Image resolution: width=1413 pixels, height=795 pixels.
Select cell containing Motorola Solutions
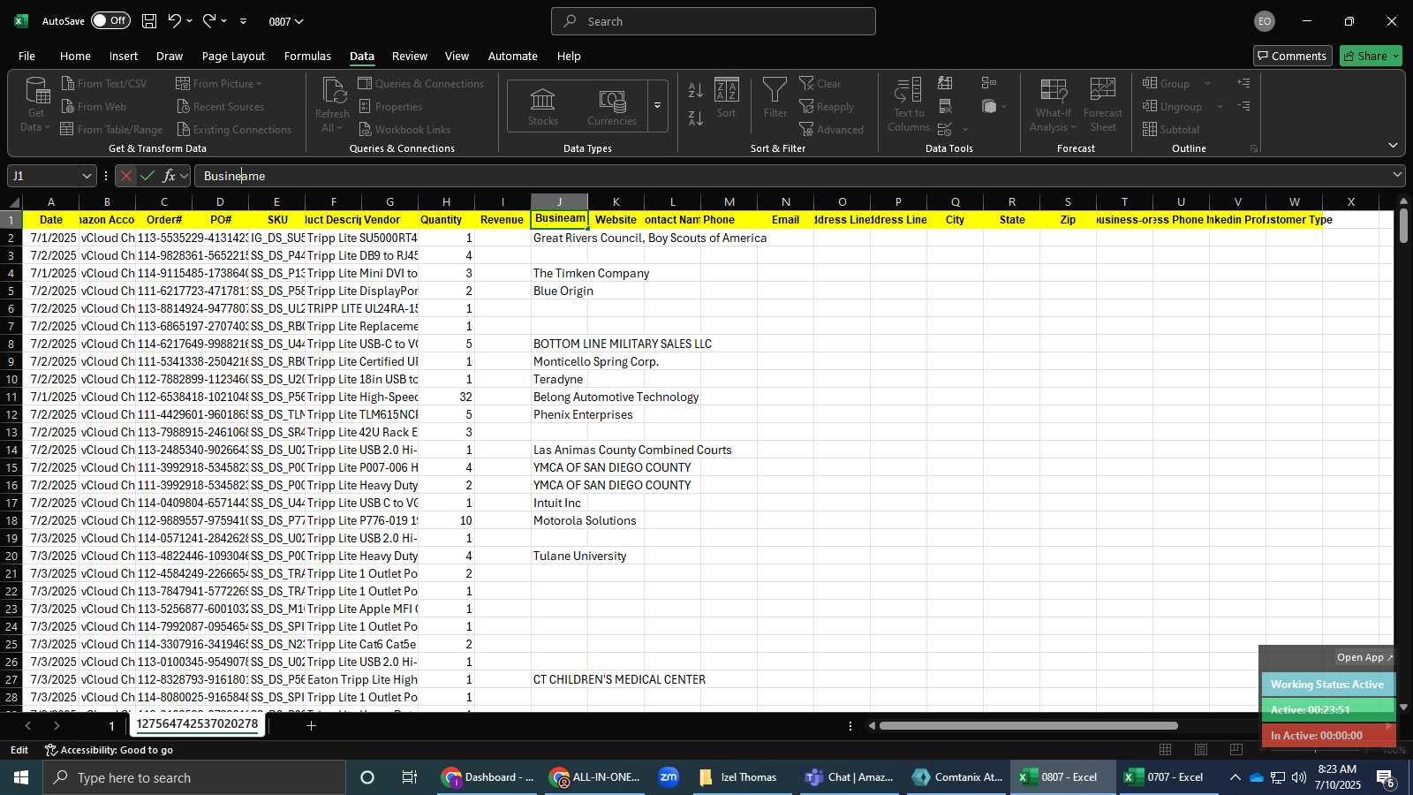(x=559, y=520)
